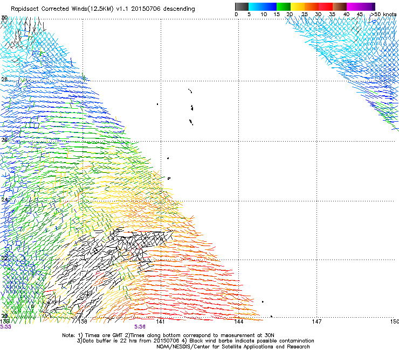Click the '24' latitude axis label
This screenshot has width=399, height=350.
pos(4,200)
